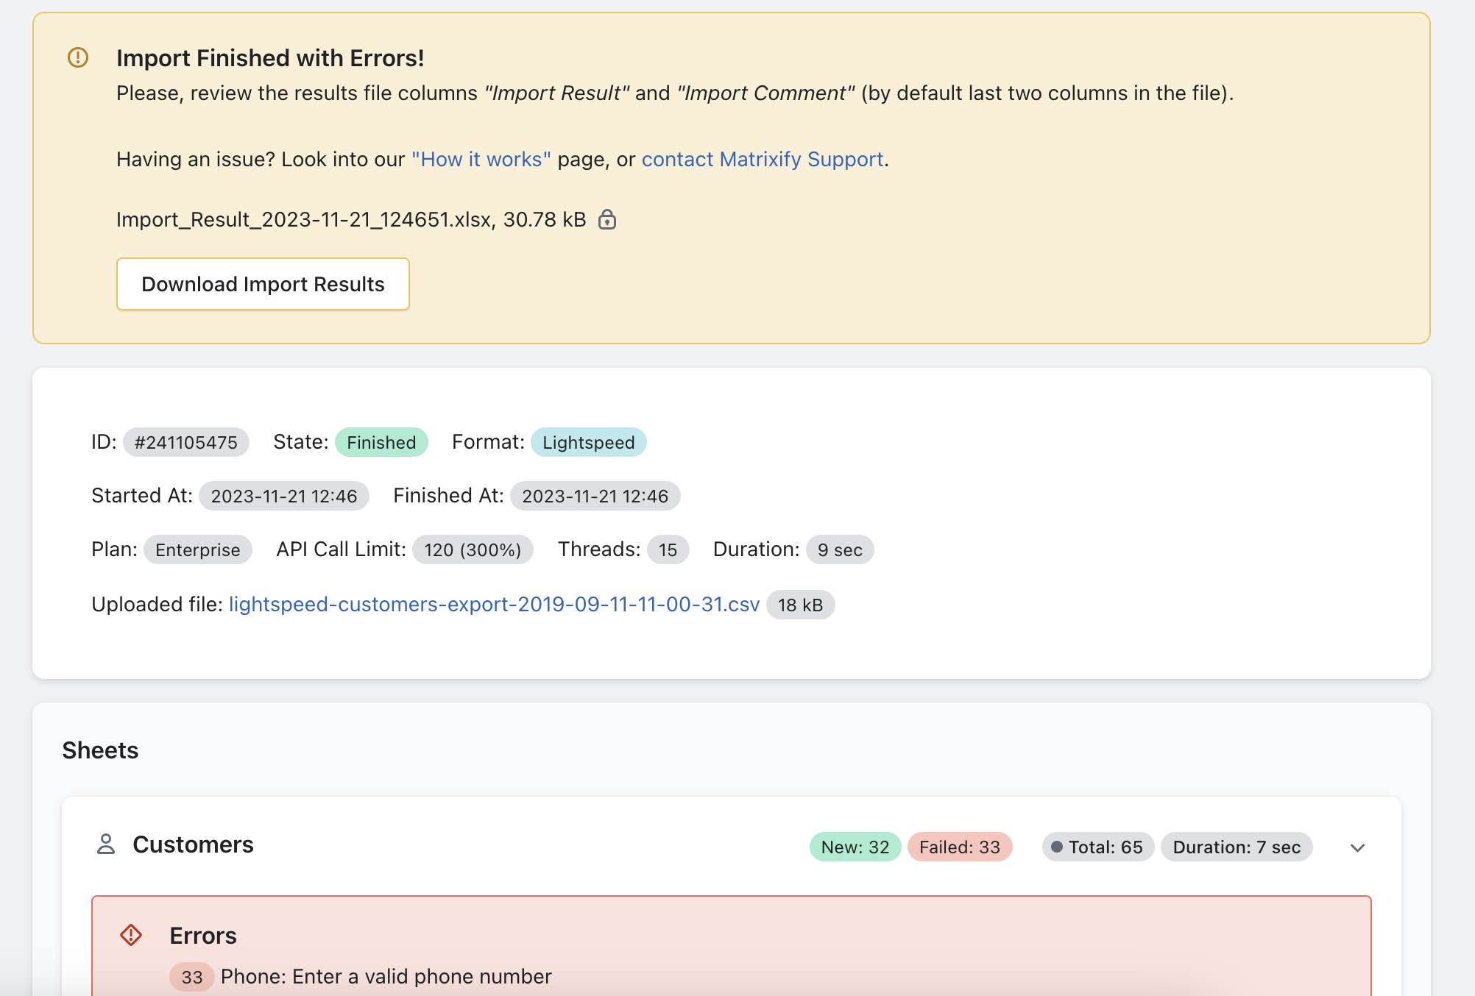Click the Enterprise plan badge
This screenshot has height=996, width=1475.
point(197,549)
